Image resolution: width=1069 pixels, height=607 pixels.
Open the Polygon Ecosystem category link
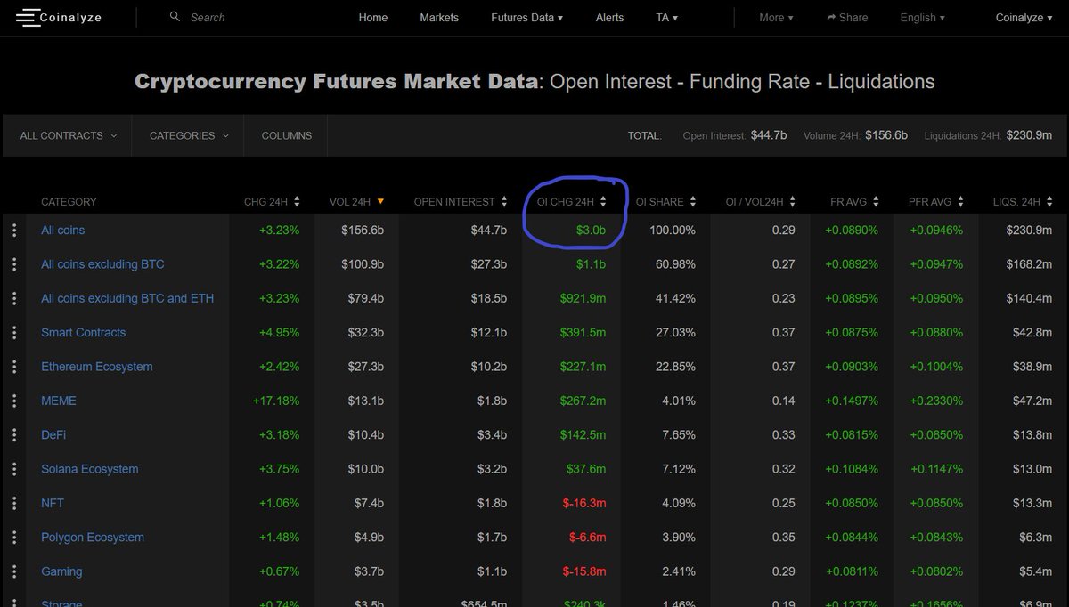pos(93,538)
